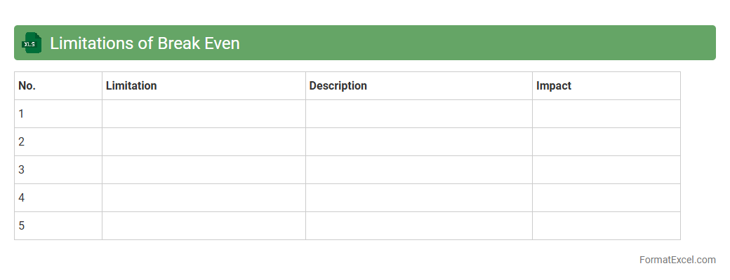Click the row number 1 cell

coord(58,114)
